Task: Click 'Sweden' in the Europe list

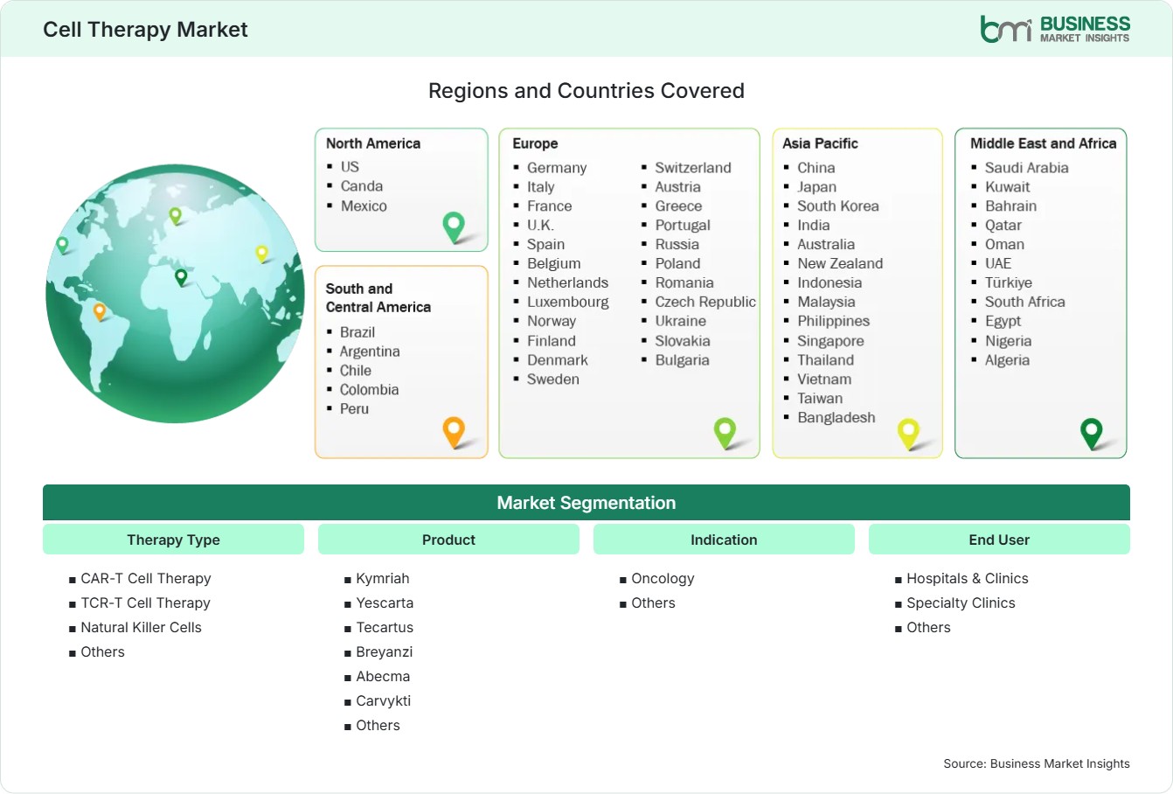Action: tap(553, 380)
